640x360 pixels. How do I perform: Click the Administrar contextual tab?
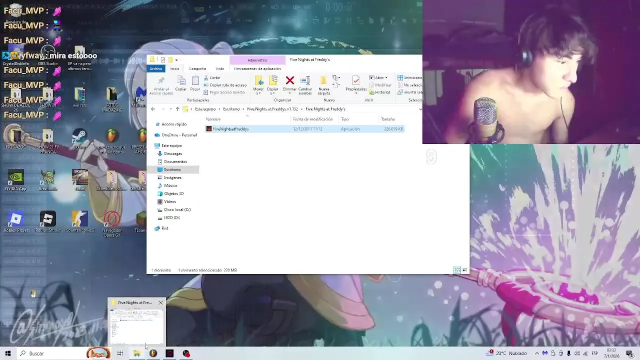coord(257,60)
